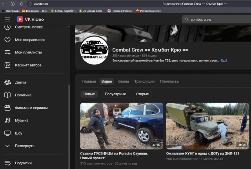Click the clapperboard films icon

click(x=7, y=108)
